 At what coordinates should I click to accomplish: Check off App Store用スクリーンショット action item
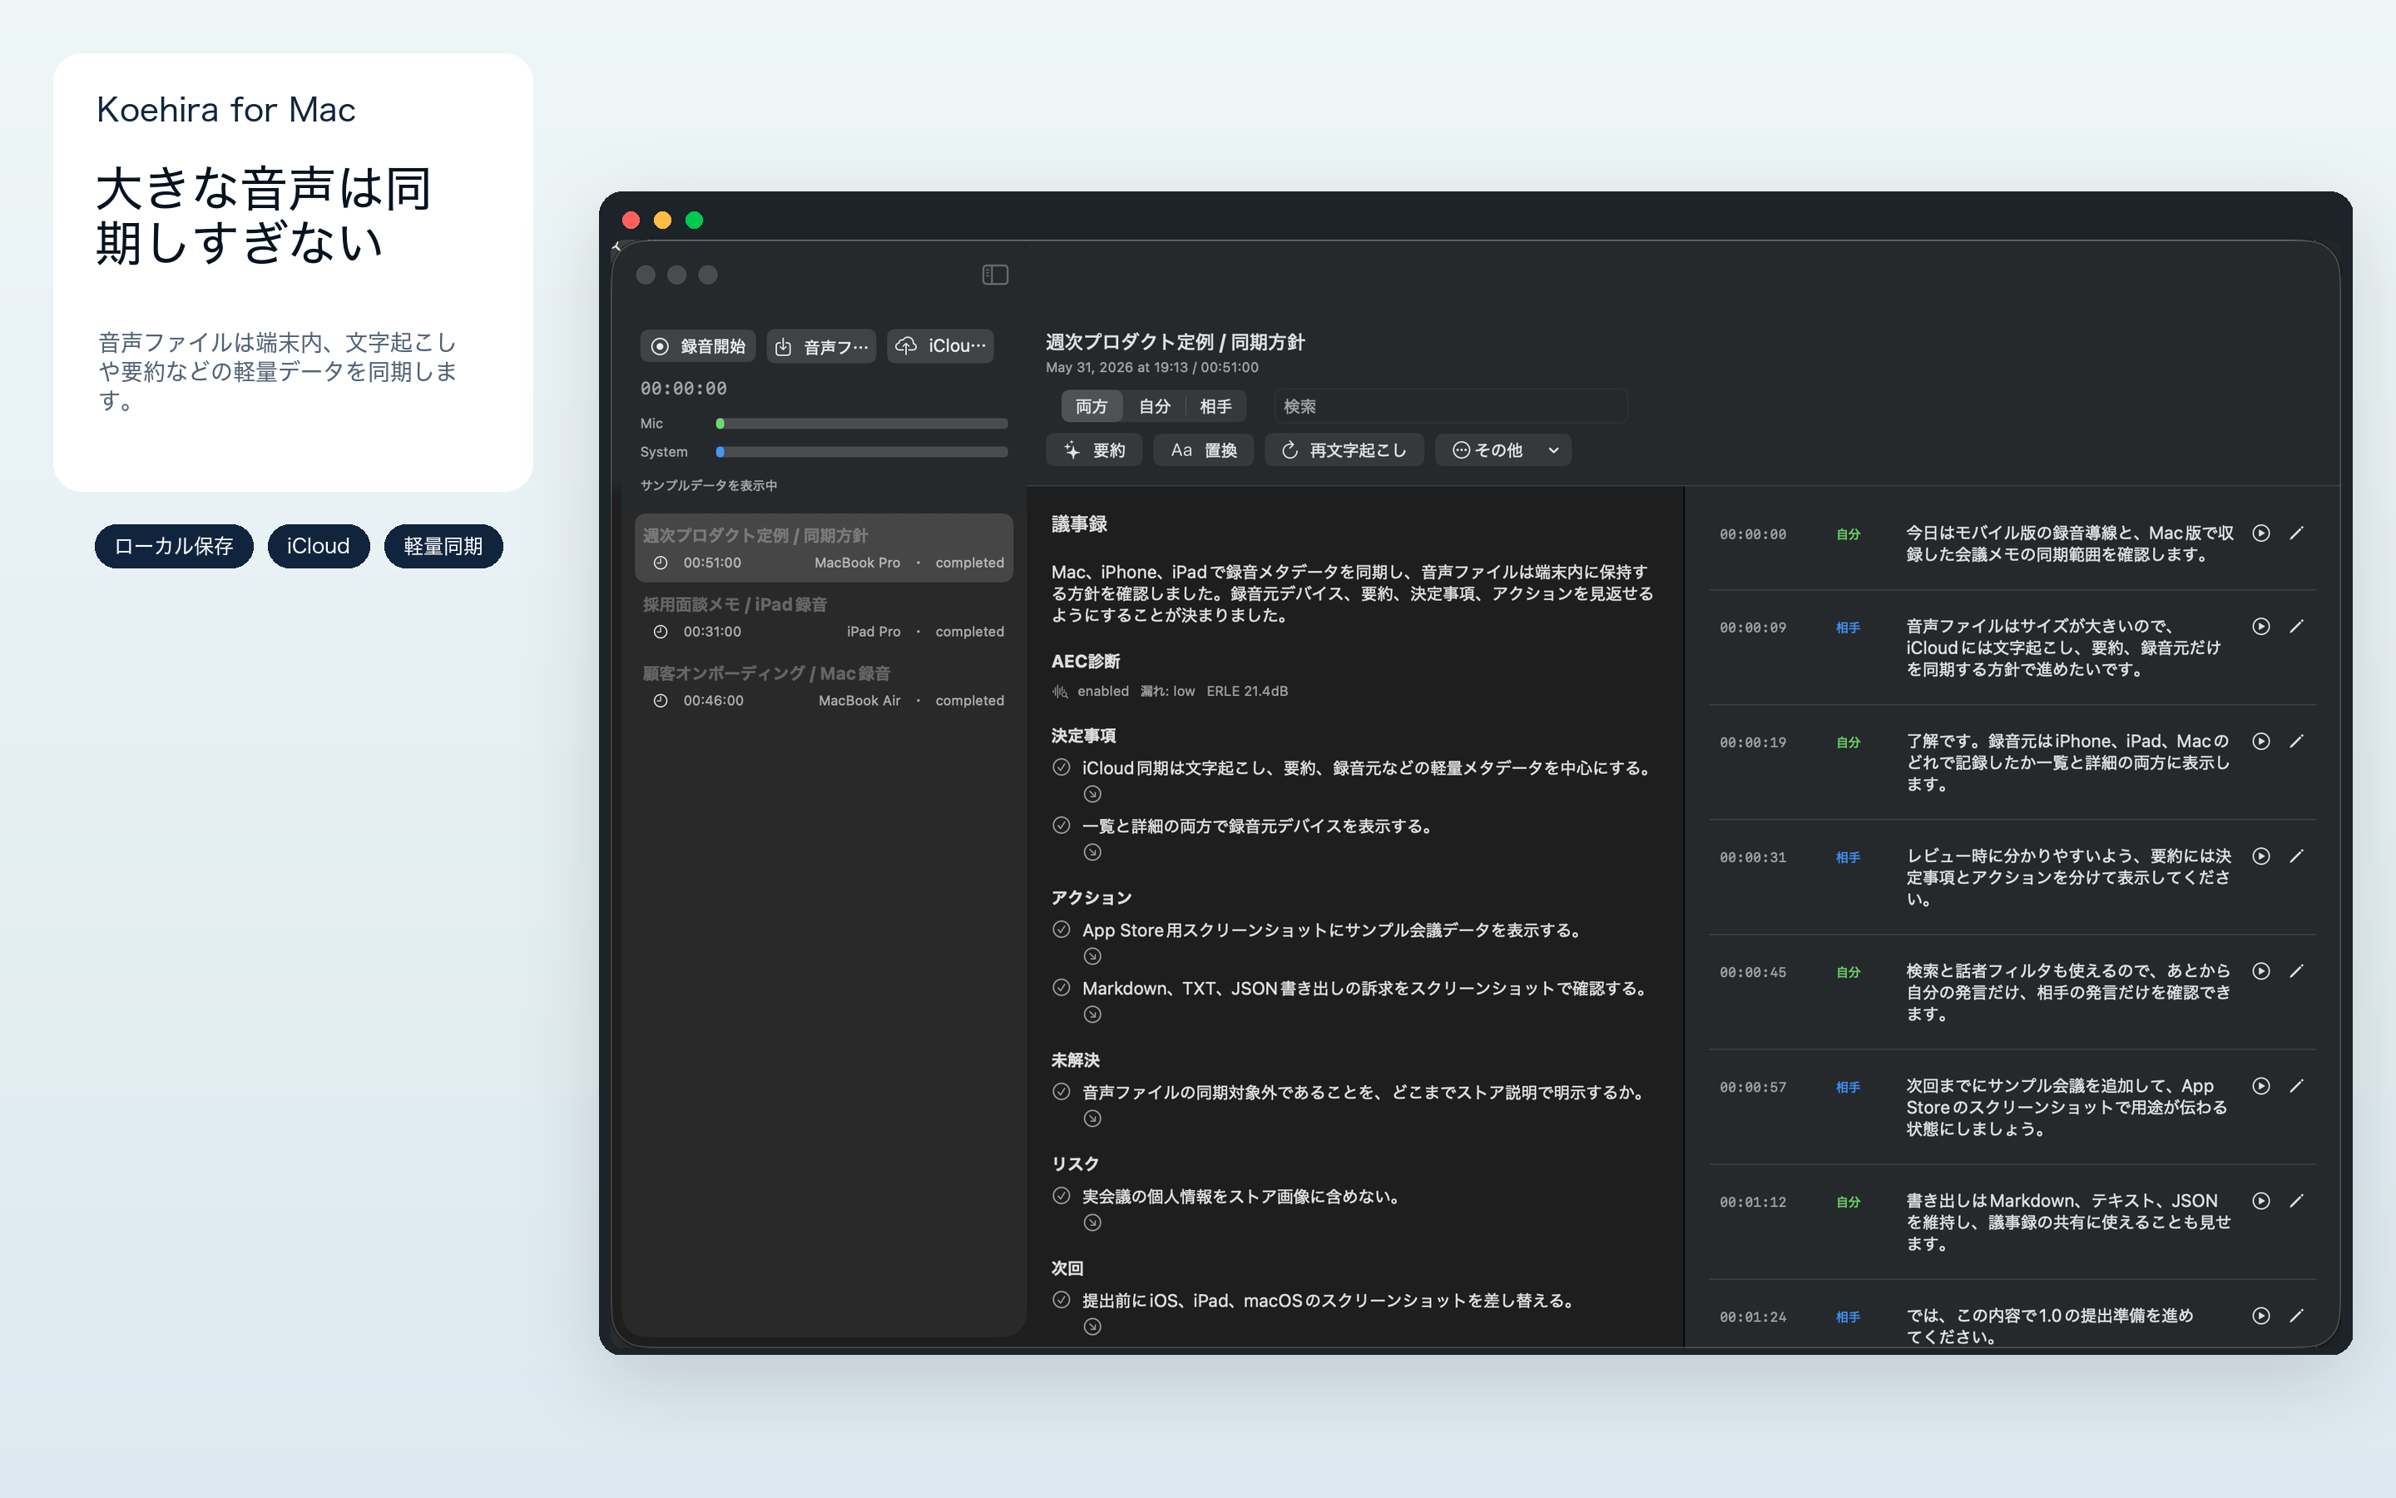pyautogui.click(x=1062, y=930)
